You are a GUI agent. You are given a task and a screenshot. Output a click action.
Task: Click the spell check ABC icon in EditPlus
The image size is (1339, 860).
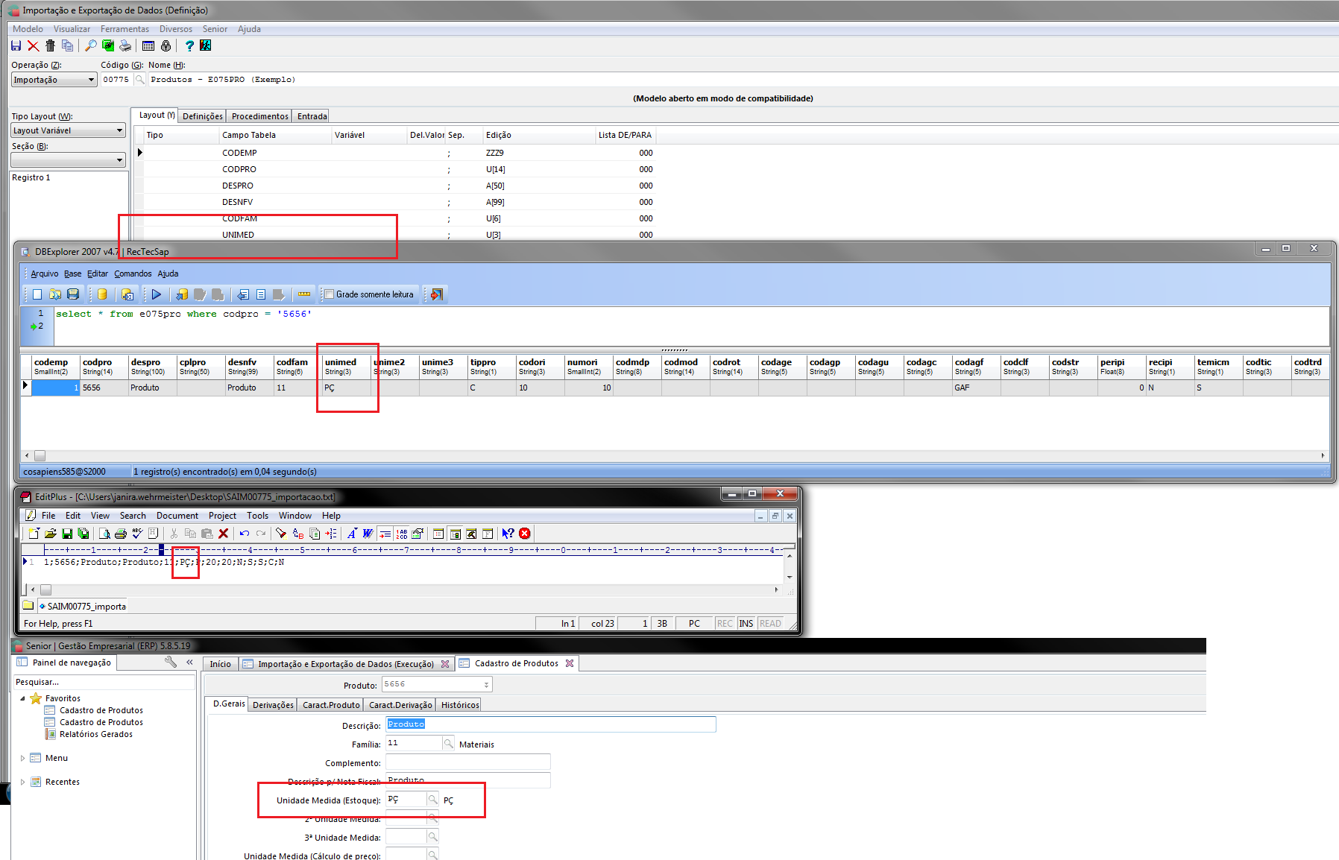pos(137,534)
